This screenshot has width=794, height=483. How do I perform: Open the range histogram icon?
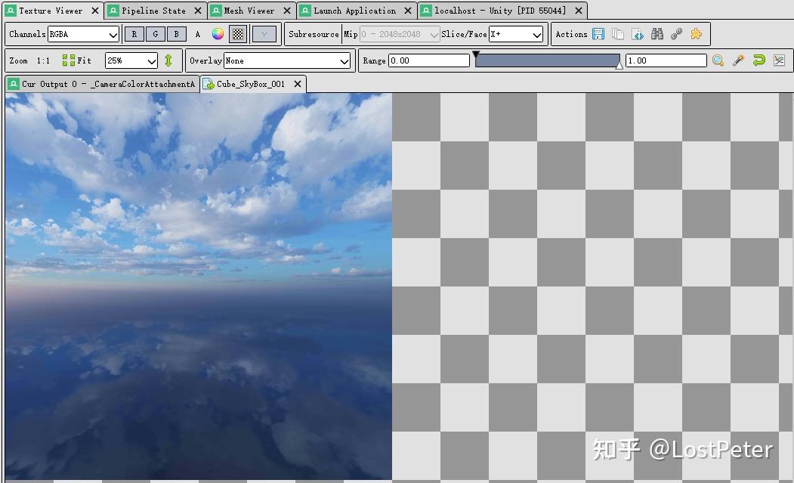click(779, 60)
